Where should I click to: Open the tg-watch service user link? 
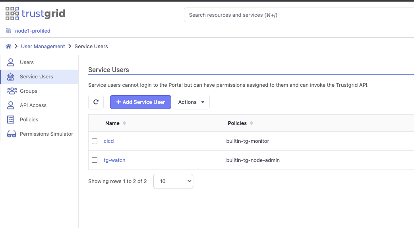point(114,160)
